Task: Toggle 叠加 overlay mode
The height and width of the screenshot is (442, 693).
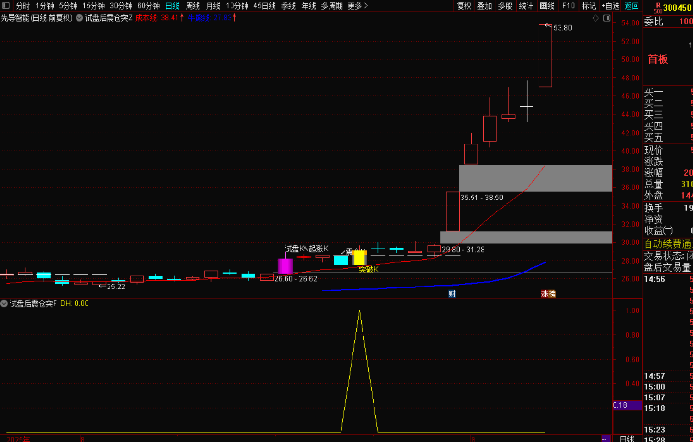Action: click(x=484, y=6)
